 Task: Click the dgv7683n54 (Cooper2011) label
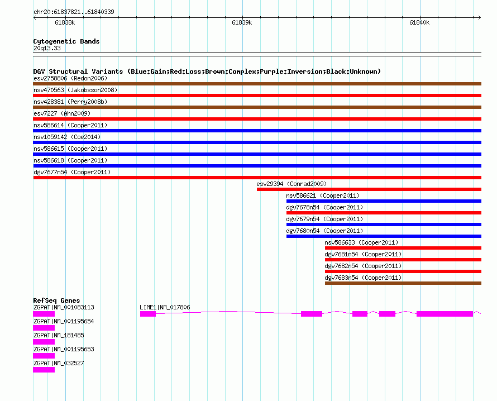click(x=363, y=278)
